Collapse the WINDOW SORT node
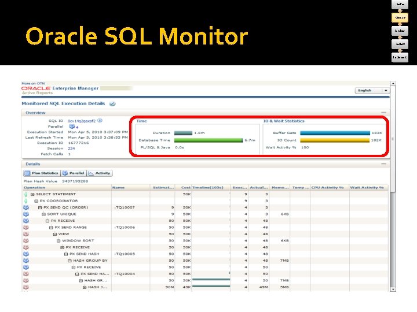The width and height of the screenshot is (417, 312). (x=58, y=241)
